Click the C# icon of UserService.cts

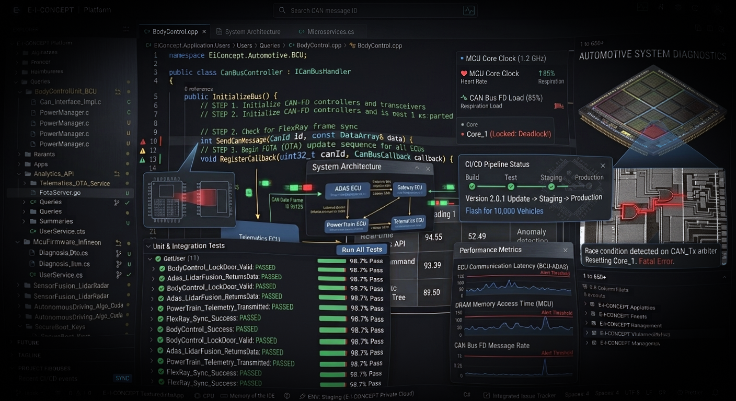coord(33,231)
